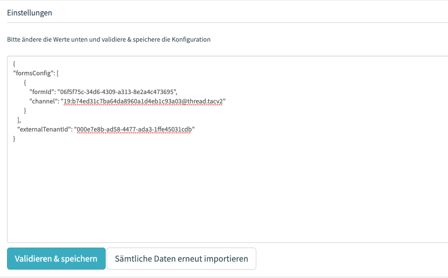This screenshot has width=448, height=278.
Task: Click the "channel" key text
Action: click(x=43, y=101)
